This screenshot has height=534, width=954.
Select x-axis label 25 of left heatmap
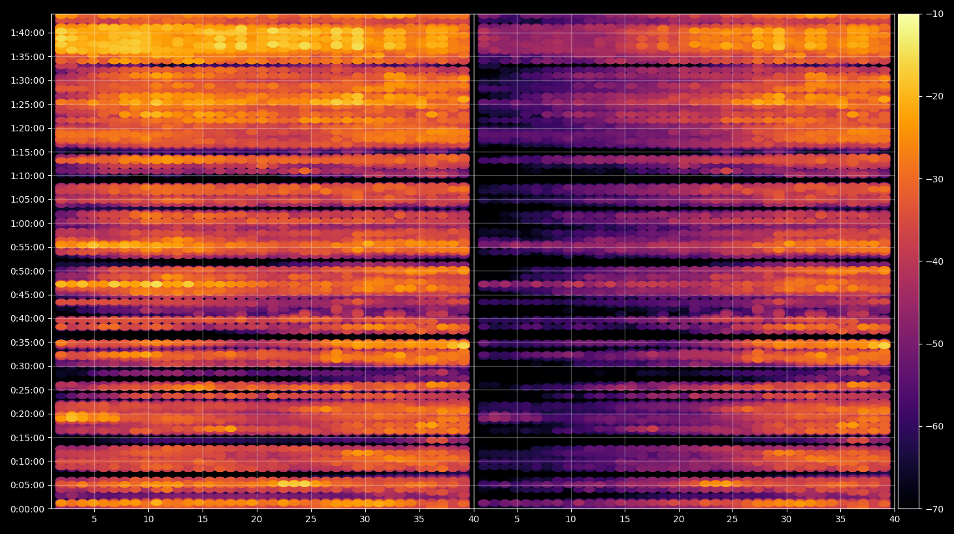[x=311, y=520]
